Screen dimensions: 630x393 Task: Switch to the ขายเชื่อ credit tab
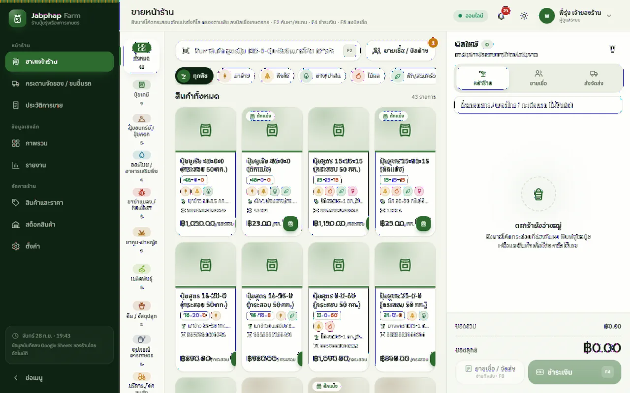click(538, 78)
